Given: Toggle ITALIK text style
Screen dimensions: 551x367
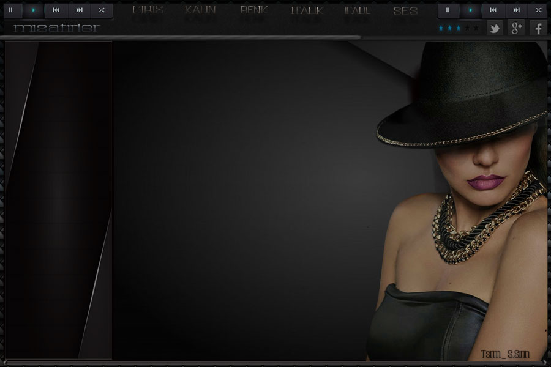Looking at the screenshot, I should pos(306,10).
